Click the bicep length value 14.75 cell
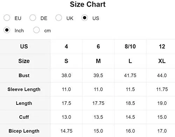Image resolution: width=175 pixels, height=137 pixels. point(66,131)
